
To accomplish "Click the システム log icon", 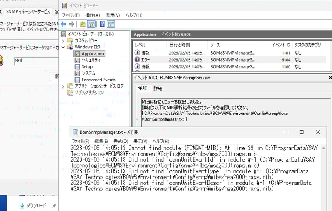I will tap(77, 73).
